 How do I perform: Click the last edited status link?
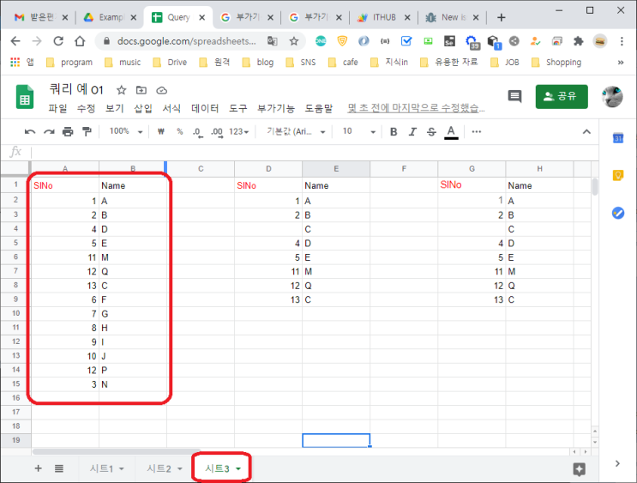[416, 109]
